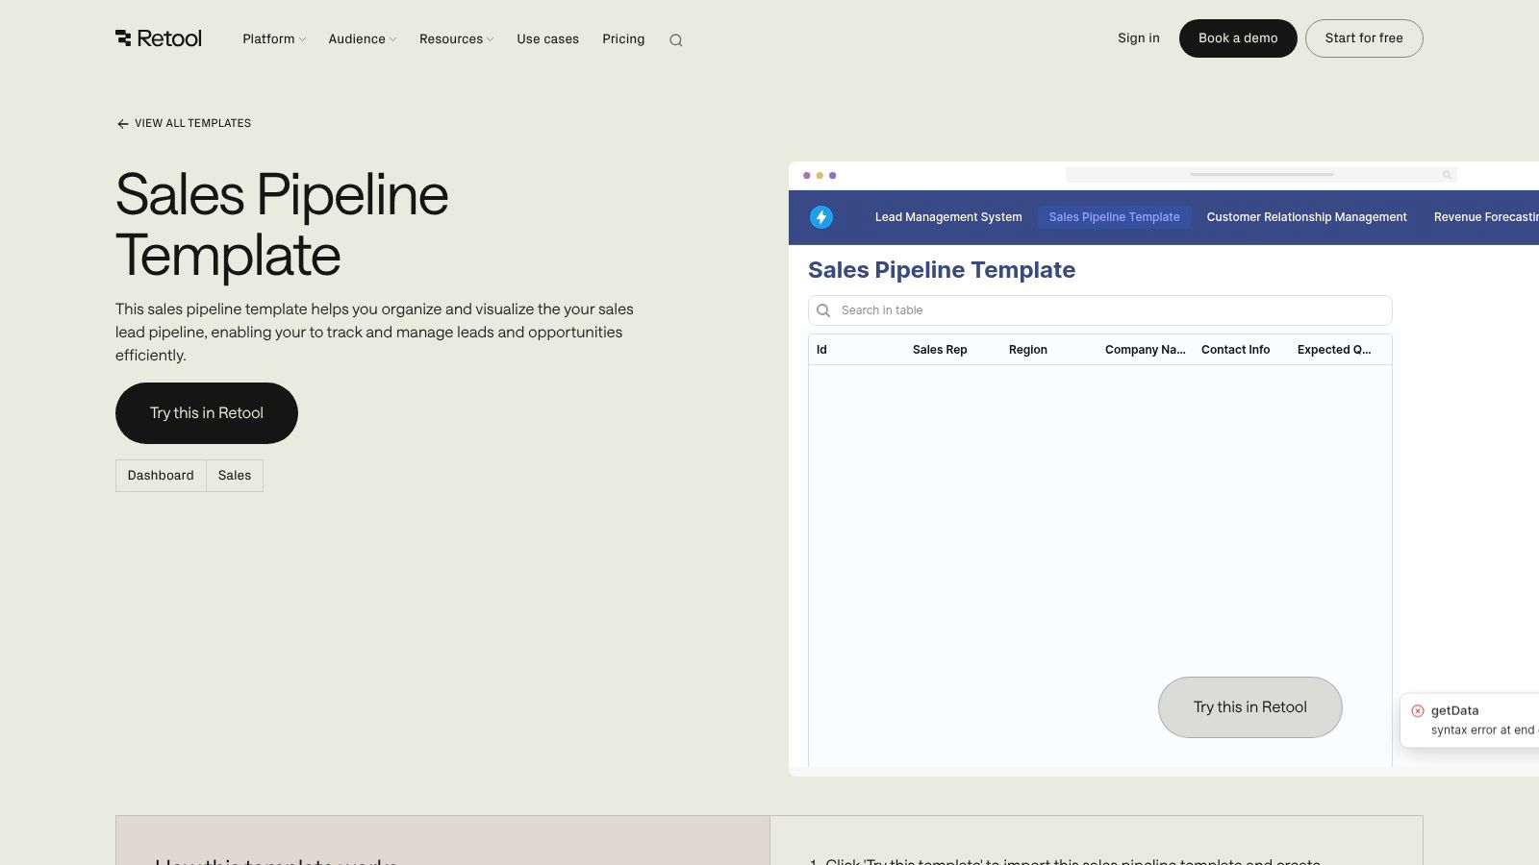Click the black Try this in Retool button
Image resolution: width=1539 pixels, height=865 pixels.
[x=207, y=413]
